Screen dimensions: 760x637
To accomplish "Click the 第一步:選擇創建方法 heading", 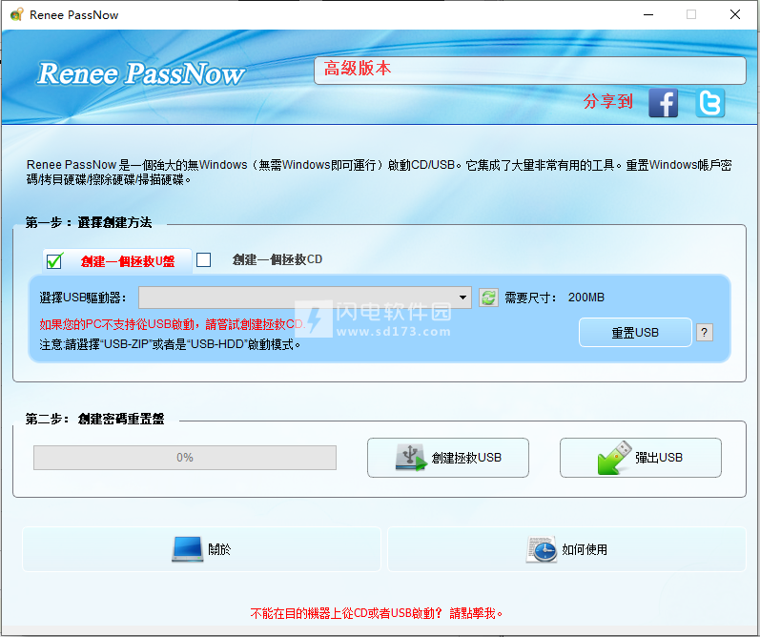I will click(x=89, y=222).
